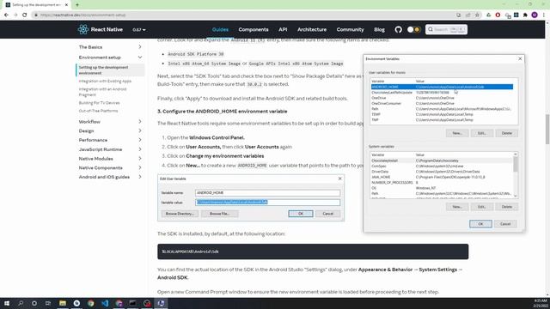Open Building For TV Devices link
This screenshot has height=309, width=550.
click(100, 103)
